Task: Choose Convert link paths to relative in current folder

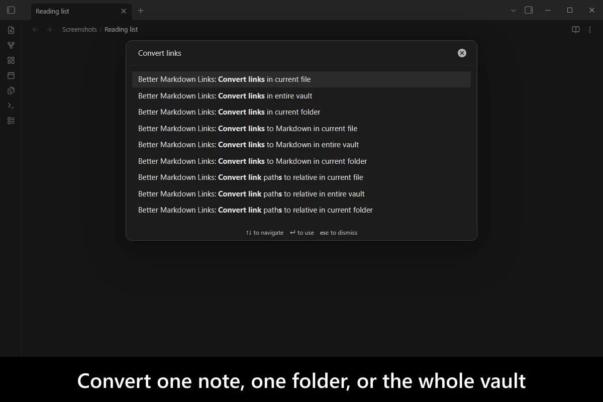Action: tap(301, 210)
